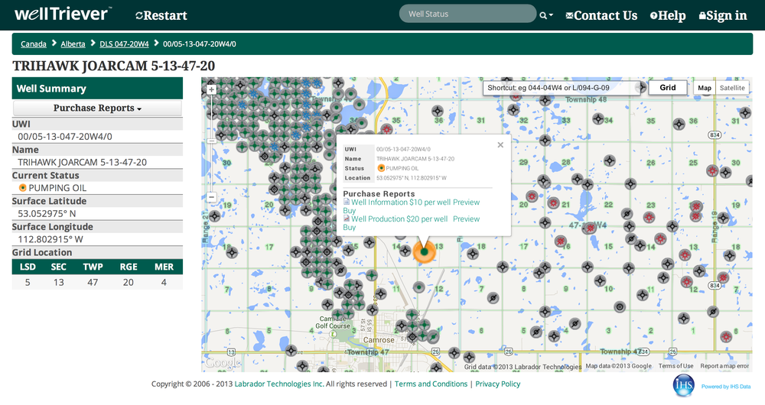
Task: Preview the Well Production report
Action: [466, 219]
